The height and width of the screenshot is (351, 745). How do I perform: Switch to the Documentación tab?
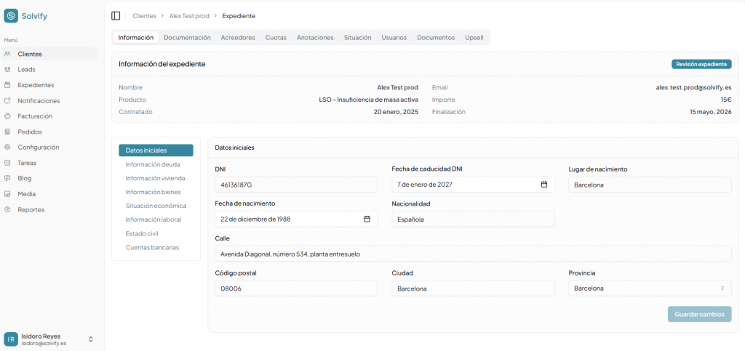187,37
